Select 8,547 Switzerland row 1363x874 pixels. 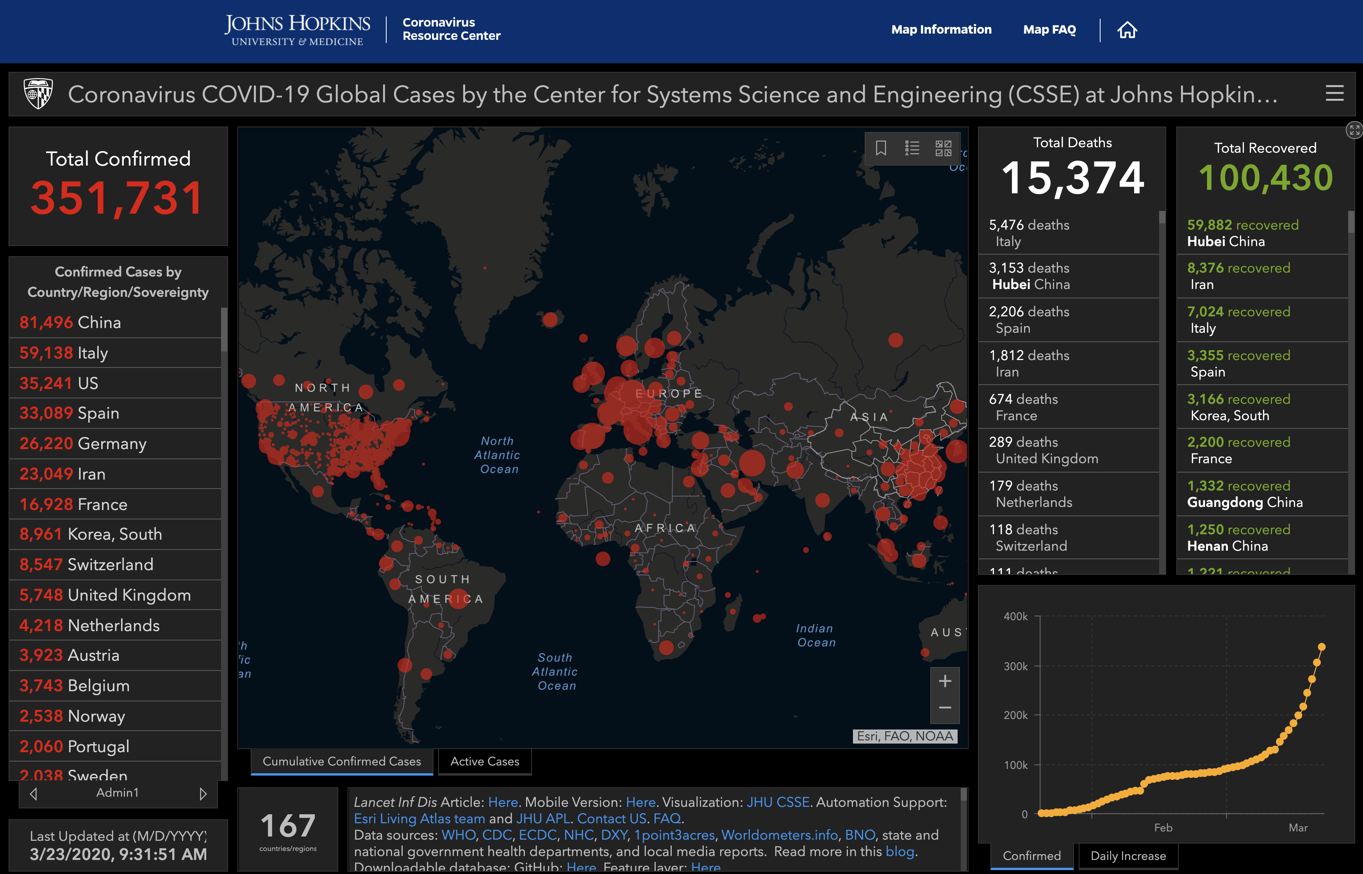point(114,565)
